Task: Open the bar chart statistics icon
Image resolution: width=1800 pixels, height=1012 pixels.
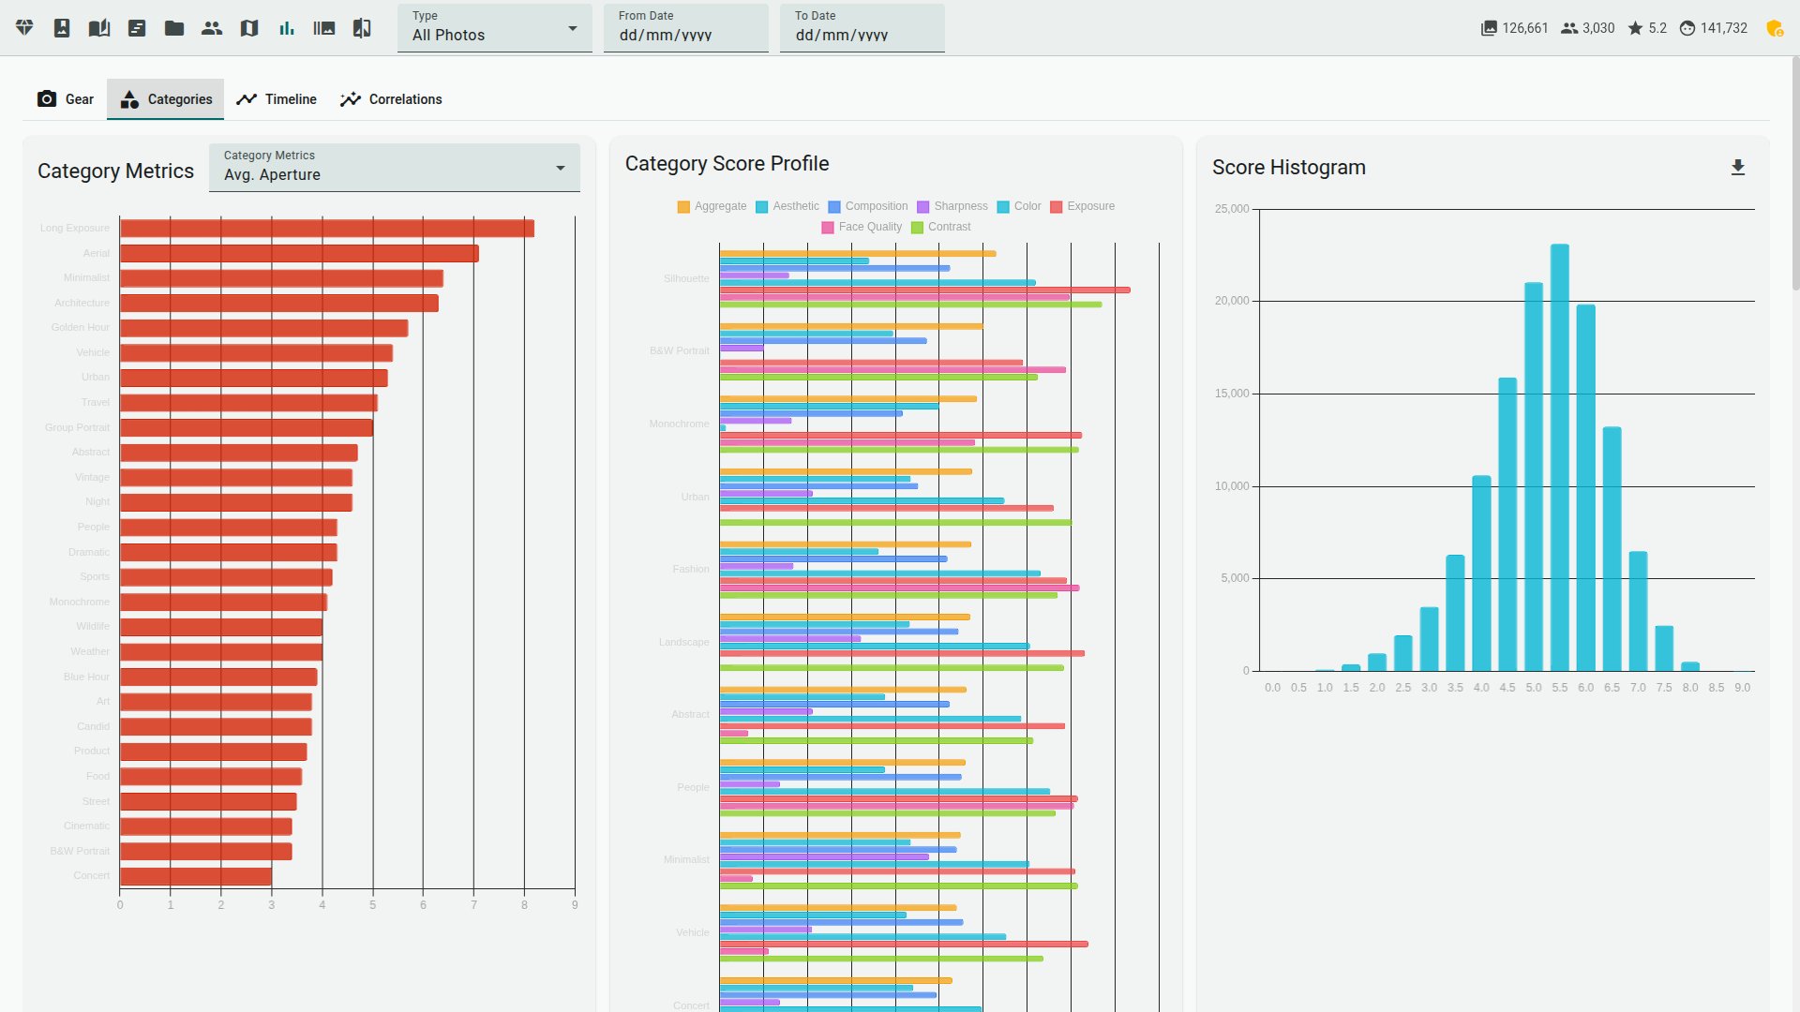Action: pyautogui.click(x=287, y=28)
